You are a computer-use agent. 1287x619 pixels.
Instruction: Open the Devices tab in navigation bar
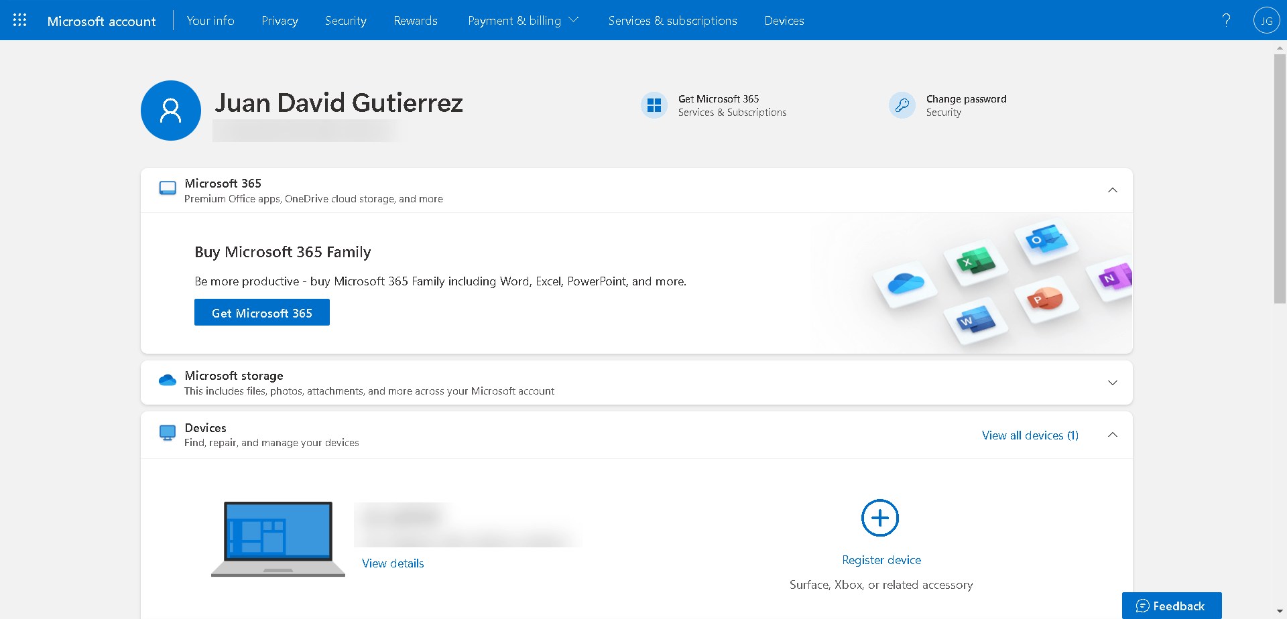pos(784,21)
